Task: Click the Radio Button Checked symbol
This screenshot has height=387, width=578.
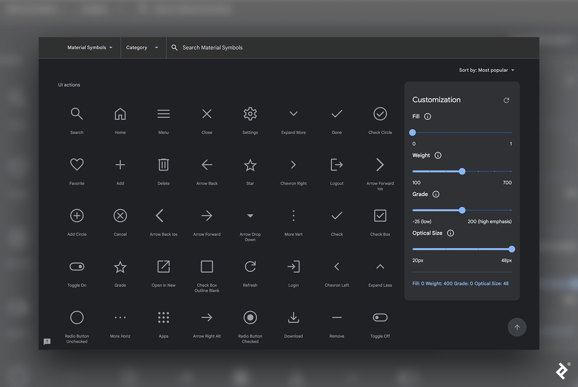Action: (x=250, y=317)
